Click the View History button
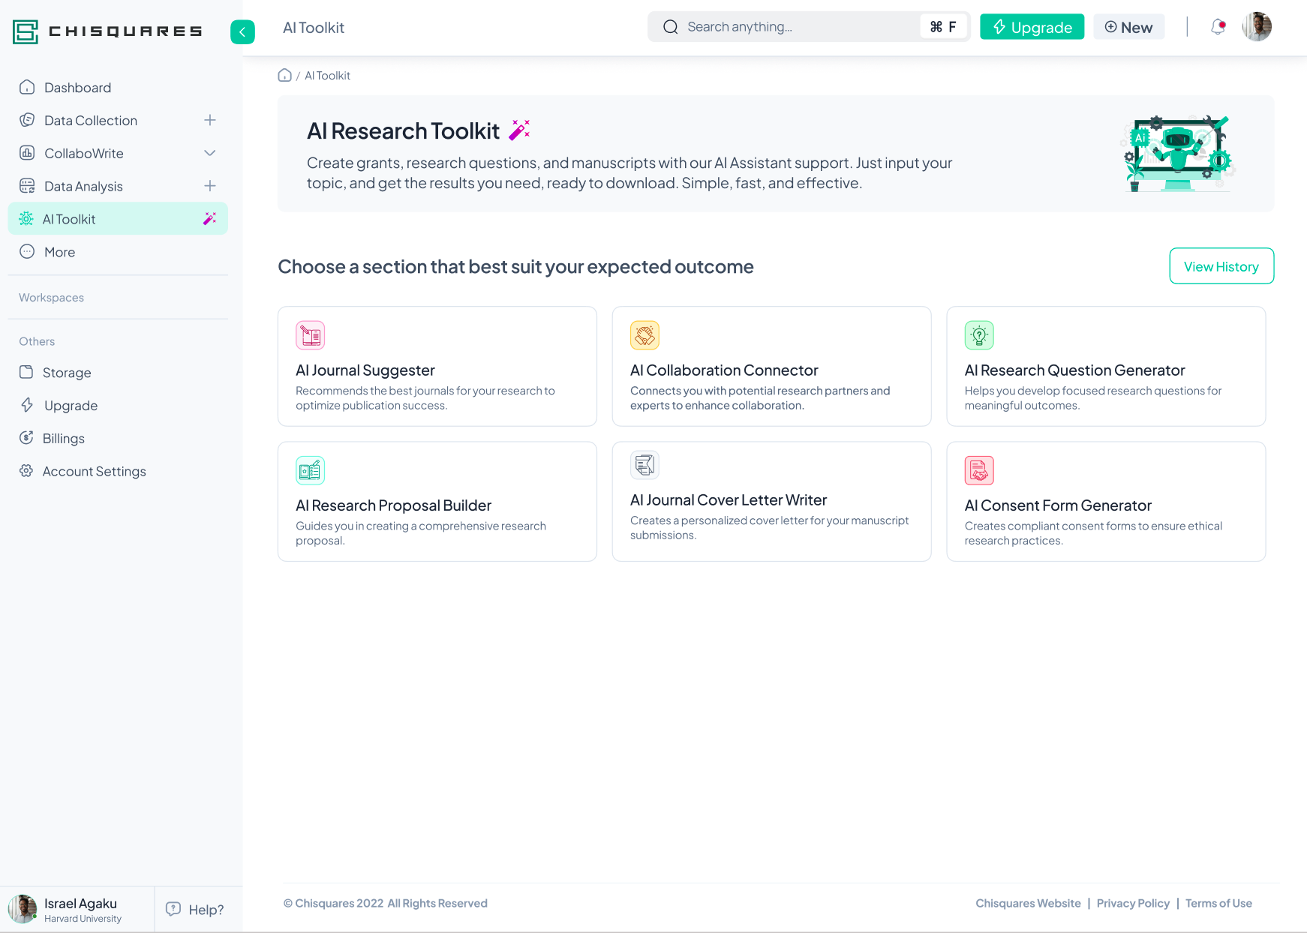The height and width of the screenshot is (933, 1307). [x=1221, y=266]
